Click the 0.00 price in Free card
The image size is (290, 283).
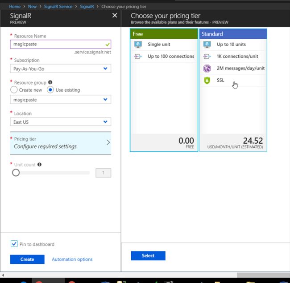[x=186, y=141]
